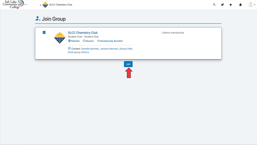
Task: Click the small Chemistry Club logo in header
Action: tap(45, 5)
